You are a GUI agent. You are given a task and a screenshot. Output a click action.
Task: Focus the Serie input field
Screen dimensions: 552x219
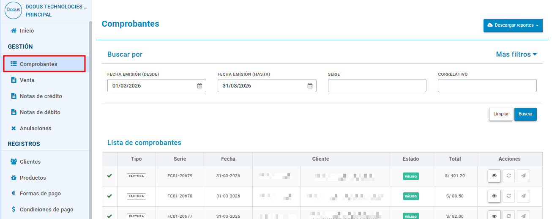pos(377,86)
